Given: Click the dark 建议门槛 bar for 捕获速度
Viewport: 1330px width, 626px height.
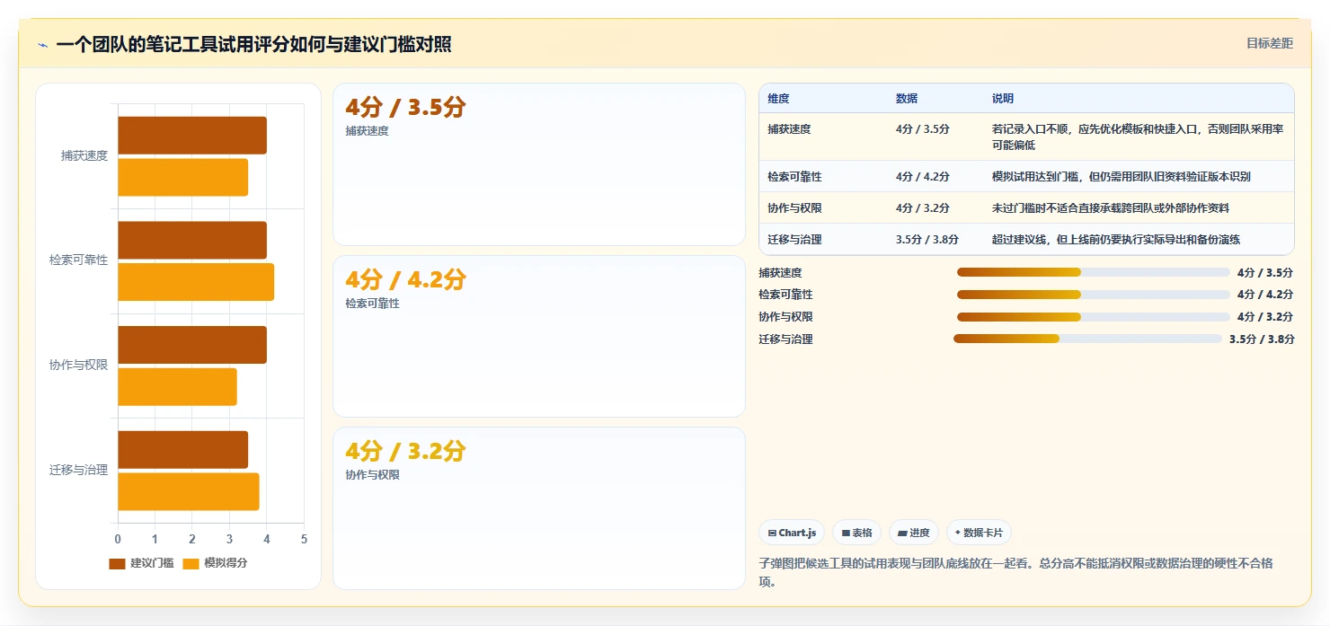Looking at the screenshot, I should (x=192, y=136).
